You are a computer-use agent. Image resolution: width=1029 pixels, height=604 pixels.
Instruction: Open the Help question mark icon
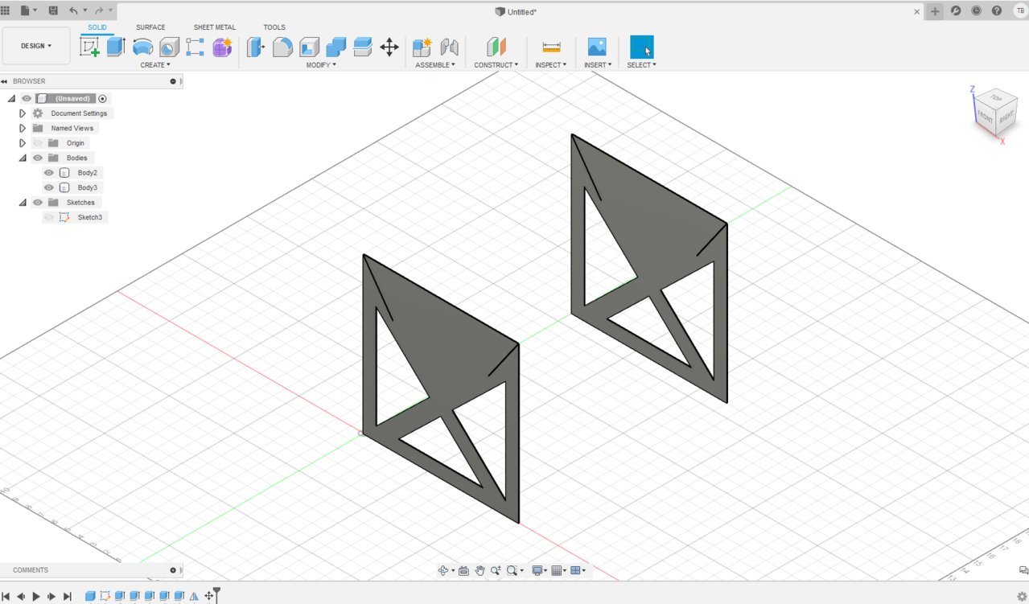(997, 10)
